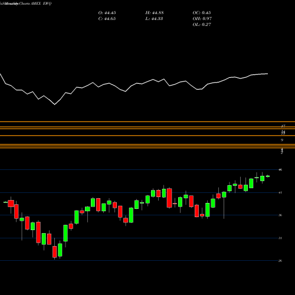
Task: Click the close price value C: 44.65
Action: pyautogui.click(x=107, y=19)
